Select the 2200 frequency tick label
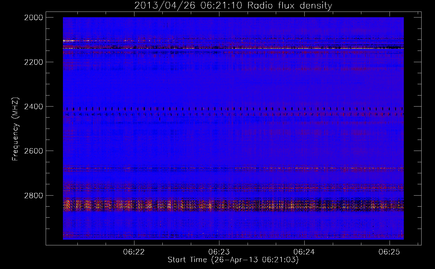Screen dimensions: 435x269 pos(34,62)
